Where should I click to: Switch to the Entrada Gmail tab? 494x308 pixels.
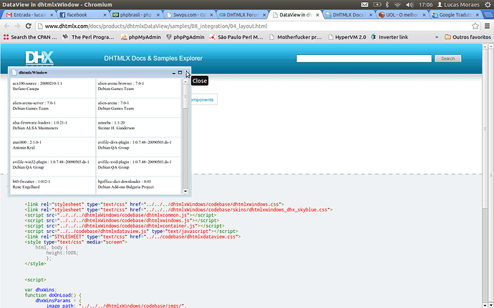[29, 15]
